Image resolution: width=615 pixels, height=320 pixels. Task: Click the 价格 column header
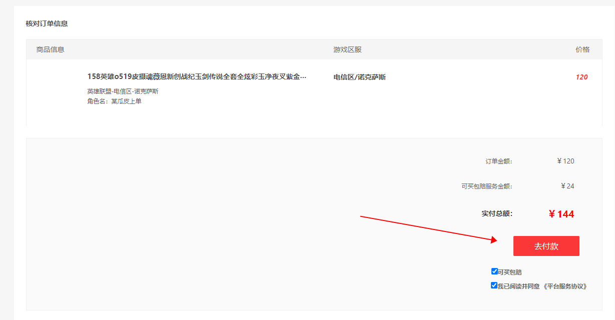tap(582, 49)
